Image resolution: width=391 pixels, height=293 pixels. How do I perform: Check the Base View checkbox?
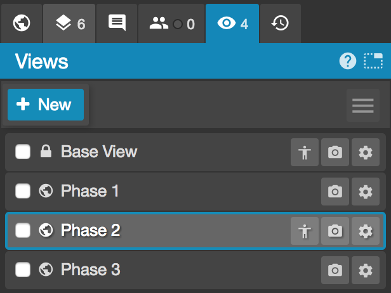point(23,152)
